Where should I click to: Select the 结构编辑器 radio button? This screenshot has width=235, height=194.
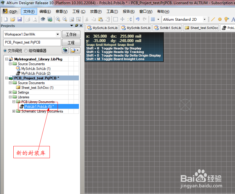point(26,51)
